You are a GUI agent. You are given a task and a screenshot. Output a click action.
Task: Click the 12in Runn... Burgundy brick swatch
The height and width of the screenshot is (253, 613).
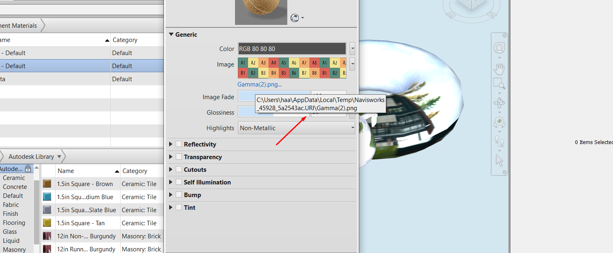47,249
